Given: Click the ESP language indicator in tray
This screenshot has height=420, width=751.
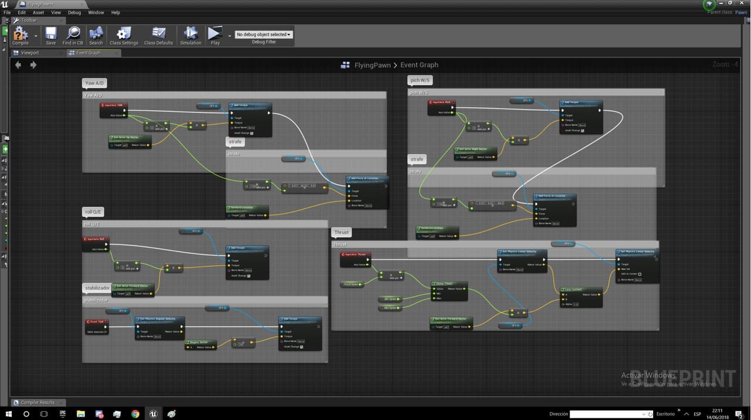Looking at the screenshot, I should [698, 414].
